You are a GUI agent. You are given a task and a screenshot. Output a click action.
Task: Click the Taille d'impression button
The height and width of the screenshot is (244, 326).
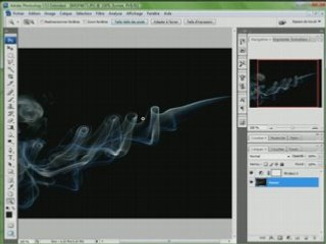pyautogui.click(x=200, y=22)
